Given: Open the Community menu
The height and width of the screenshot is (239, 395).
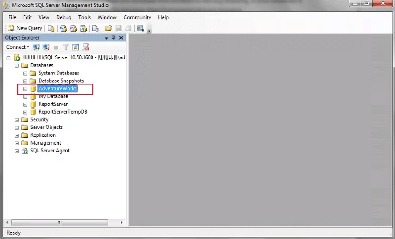Looking at the screenshot, I should [x=137, y=17].
